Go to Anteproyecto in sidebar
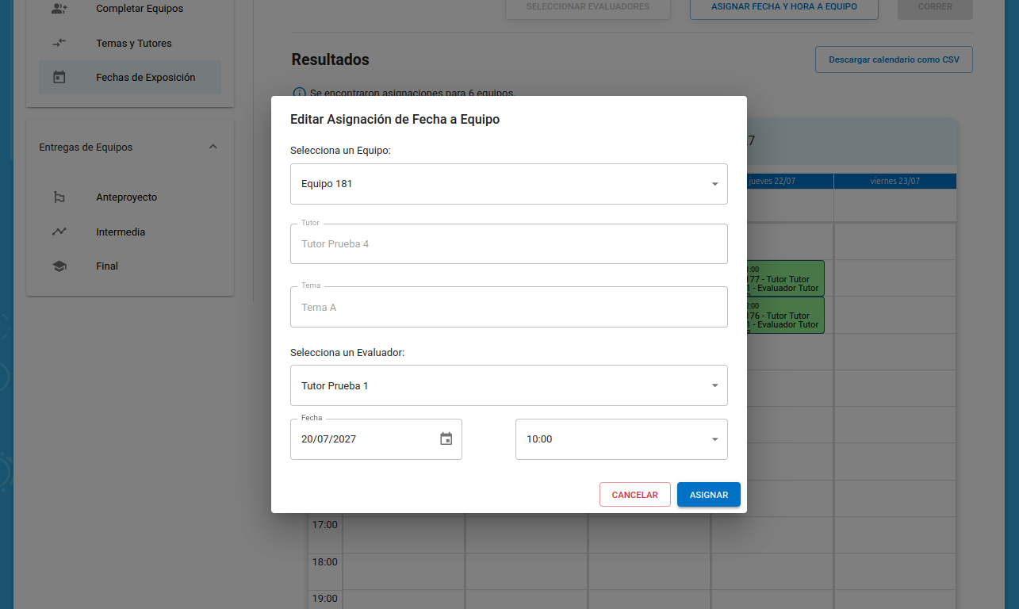Viewport: 1019px width, 609px height. [127, 197]
